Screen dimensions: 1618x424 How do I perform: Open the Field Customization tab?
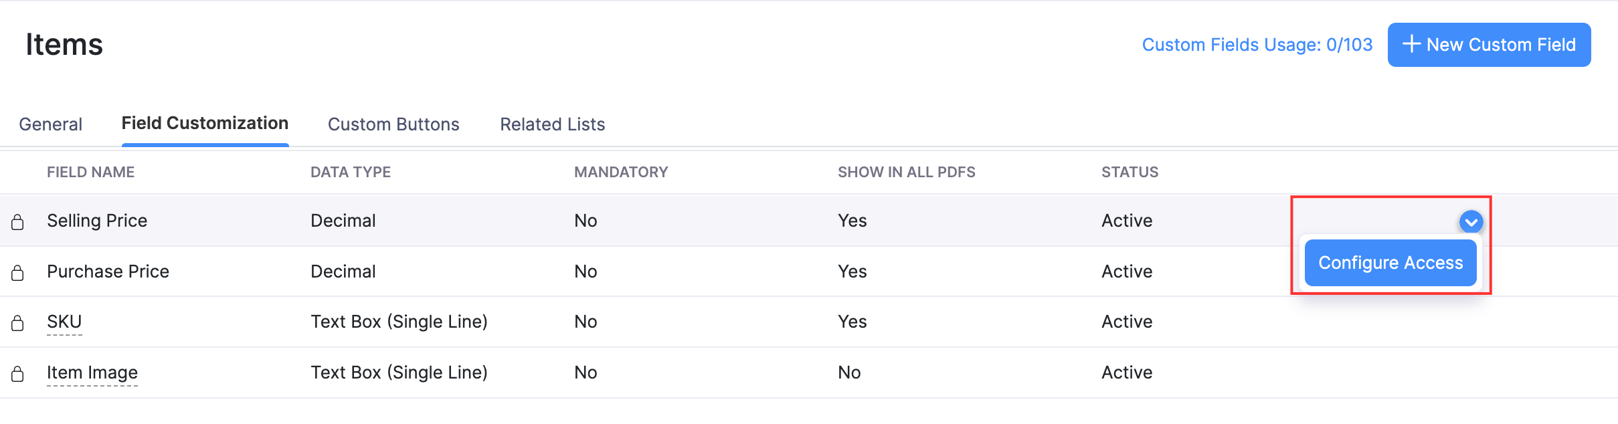[x=205, y=124]
